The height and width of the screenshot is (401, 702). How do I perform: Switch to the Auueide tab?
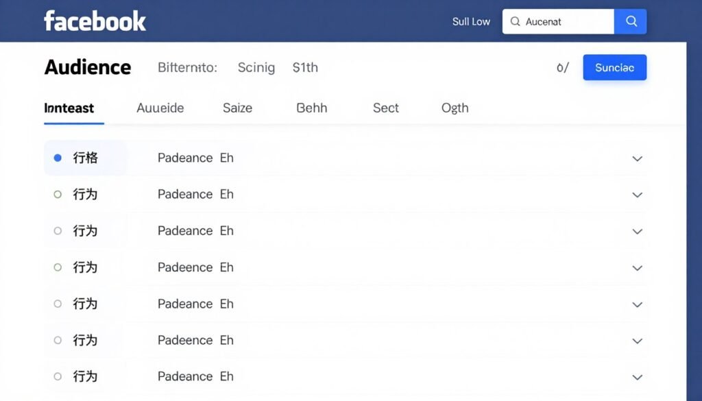point(160,108)
